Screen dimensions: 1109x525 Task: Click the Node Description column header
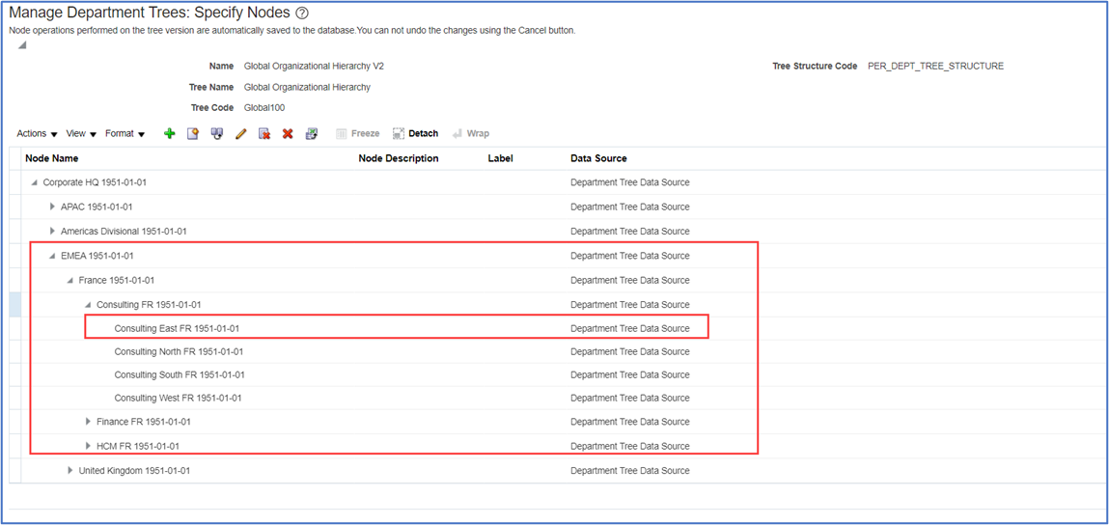[399, 158]
